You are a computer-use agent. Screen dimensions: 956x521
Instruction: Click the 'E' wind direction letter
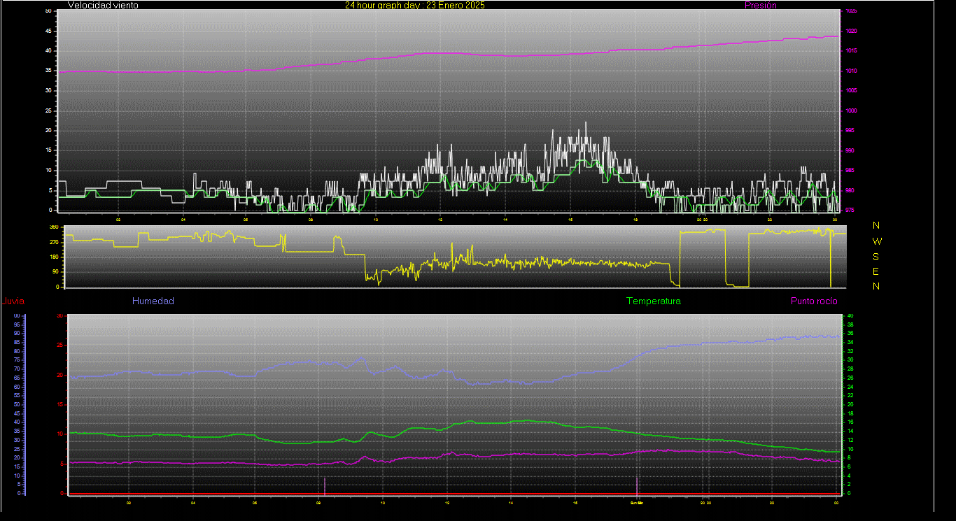[877, 271]
